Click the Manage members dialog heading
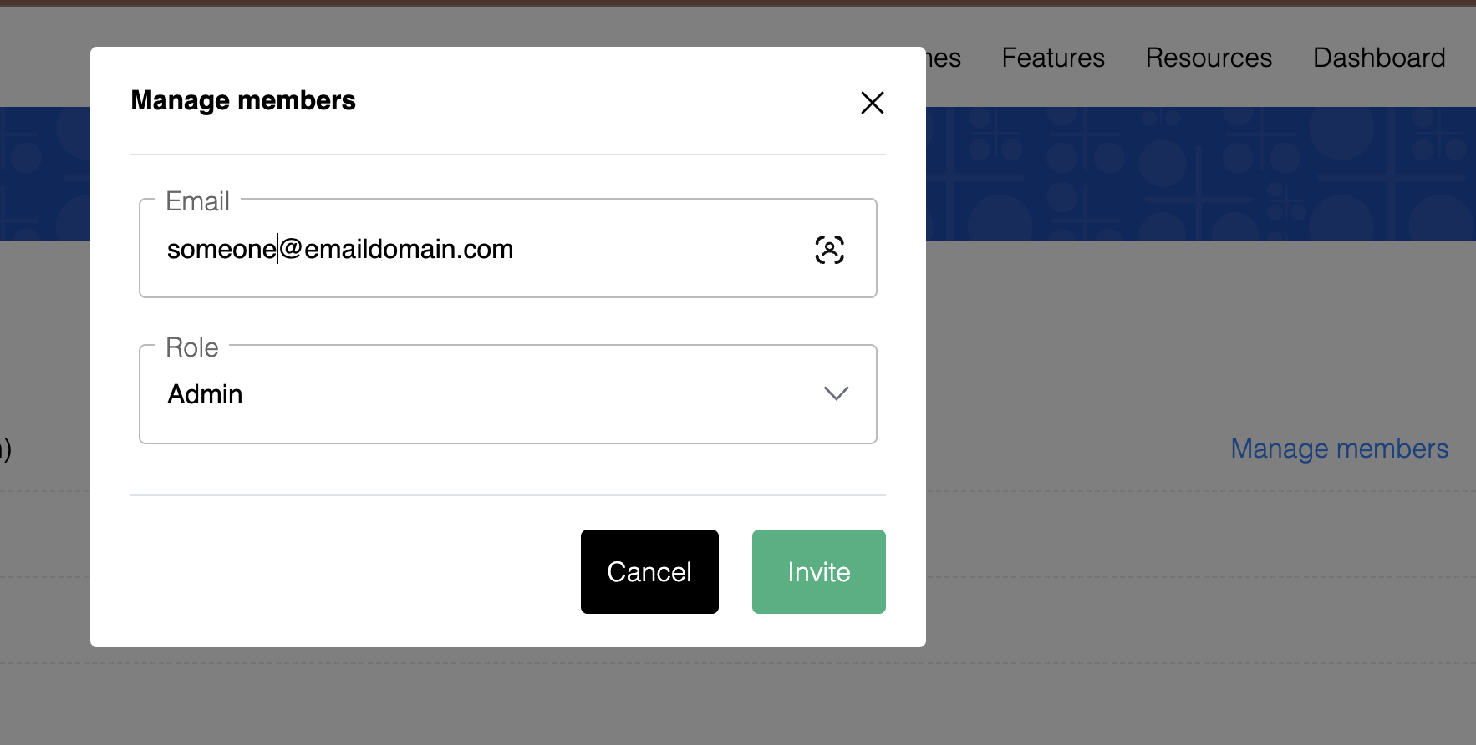The image size is (1476, 745). 243,100
